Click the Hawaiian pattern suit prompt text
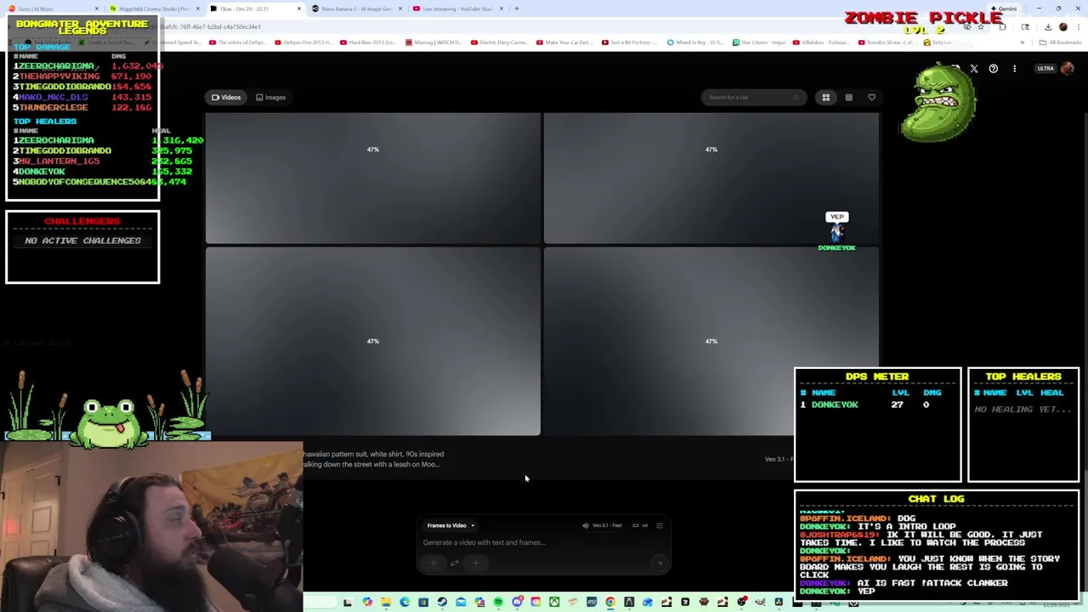1088x612 pixels. [374, 459]
